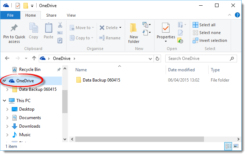Collapse the OneDrive tree node
The width and height of the screenshot is (247, 156).
5,81
